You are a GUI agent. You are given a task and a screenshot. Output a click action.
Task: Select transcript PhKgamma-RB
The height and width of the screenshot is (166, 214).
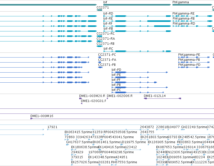[184, 19]
